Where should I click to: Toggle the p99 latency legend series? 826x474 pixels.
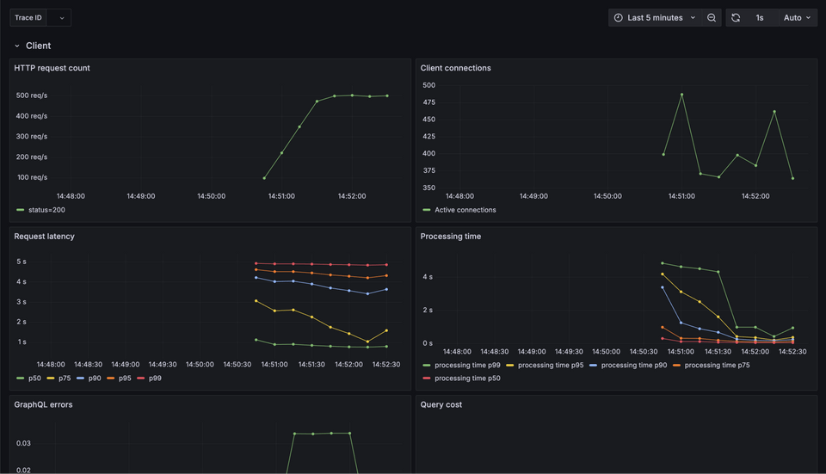coord(155,379)
